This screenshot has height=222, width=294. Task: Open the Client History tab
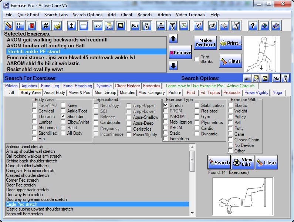(128, 86)
